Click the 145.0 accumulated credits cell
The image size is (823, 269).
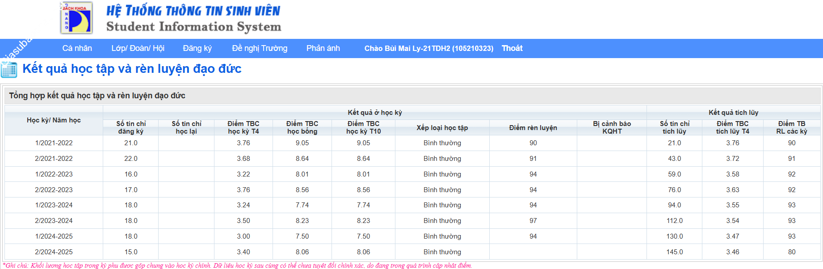pos(674,252)
